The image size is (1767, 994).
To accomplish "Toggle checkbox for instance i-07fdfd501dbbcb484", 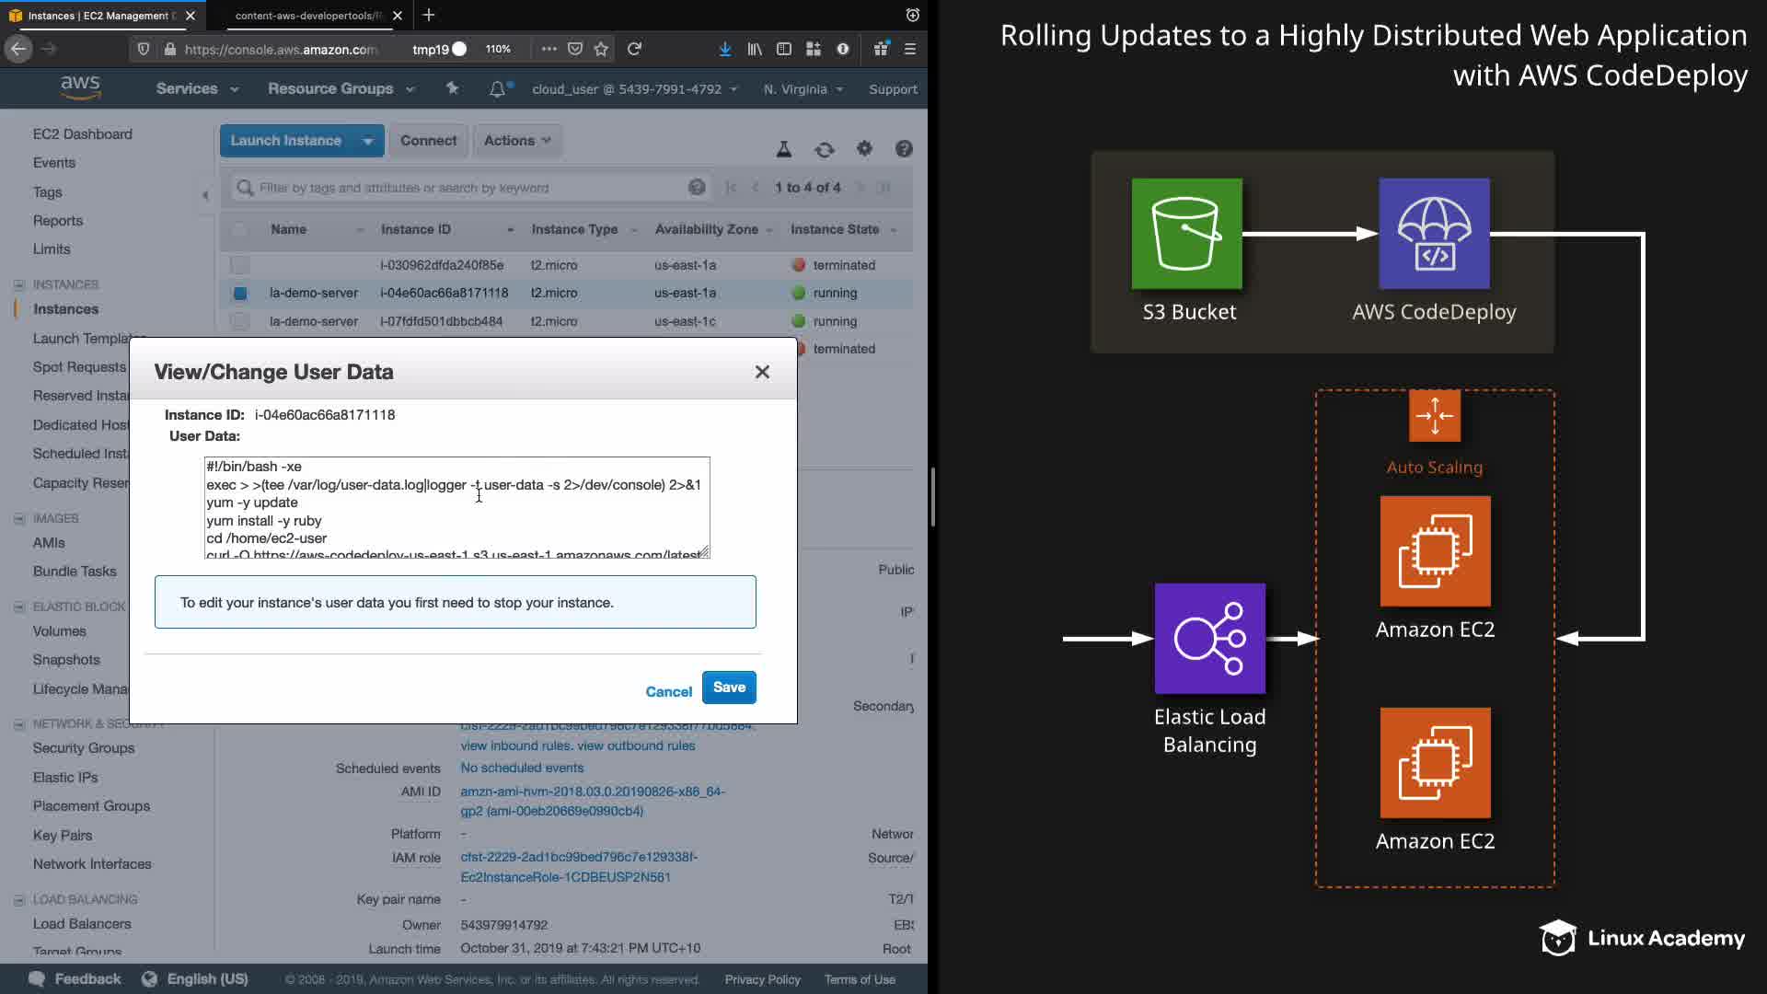I will (x=239, y=321).
